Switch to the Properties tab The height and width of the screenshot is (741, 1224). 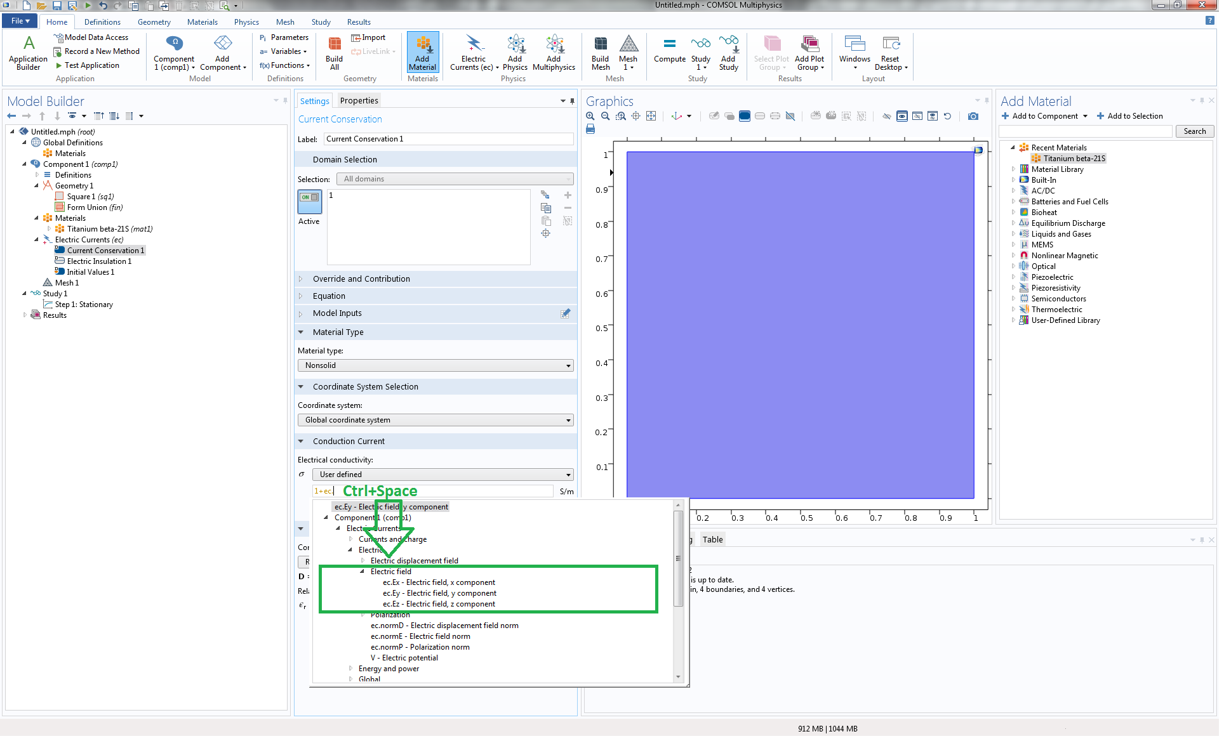click(x=359, y=101)
